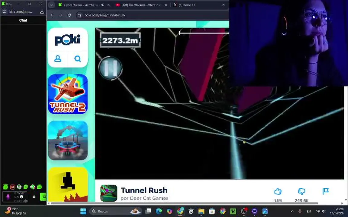Click the horizontal scrollbar under the Poki page

(x=184, y=203)
